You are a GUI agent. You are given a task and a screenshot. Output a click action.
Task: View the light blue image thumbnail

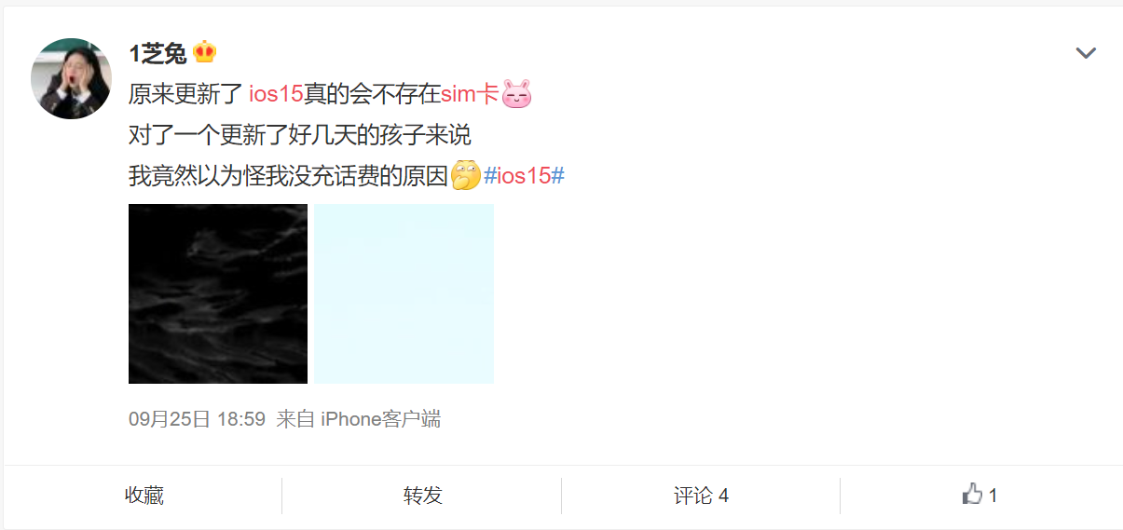pyautogui.click(x=404, y=293)
